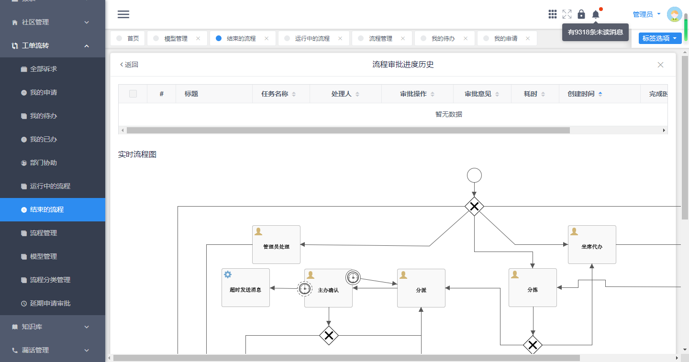Open 我的申请 in the sidebar
Image resolution: width=689 pixels, height=362 pixels.
[x=53, y=92]
